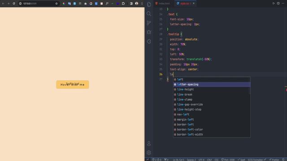Open the Manage gear settings menu
Viewport: 287px width, 161px height.
click(149, 153)
